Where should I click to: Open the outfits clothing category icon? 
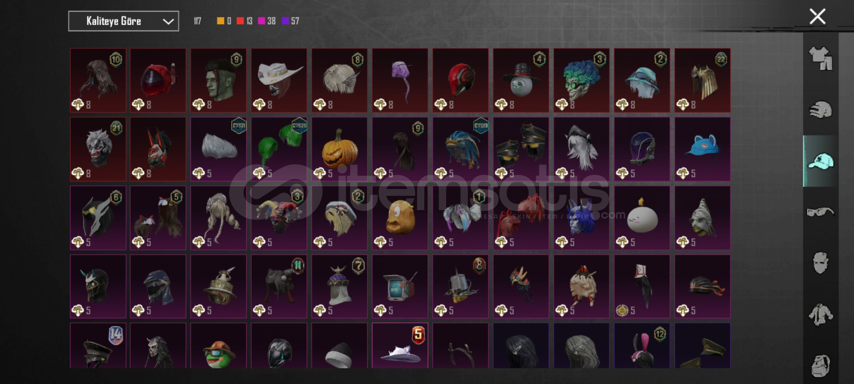point(821,58)
